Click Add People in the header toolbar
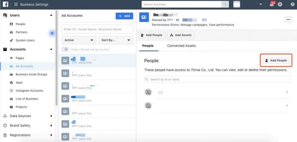 [152, 35]
